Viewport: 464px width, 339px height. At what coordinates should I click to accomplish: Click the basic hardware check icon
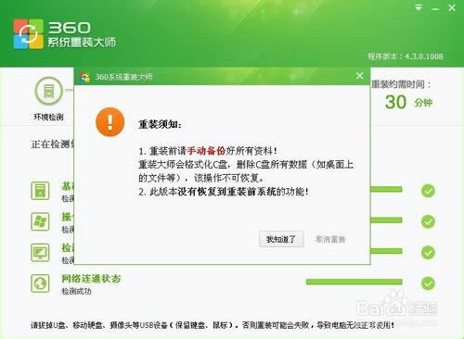(40, 191)
